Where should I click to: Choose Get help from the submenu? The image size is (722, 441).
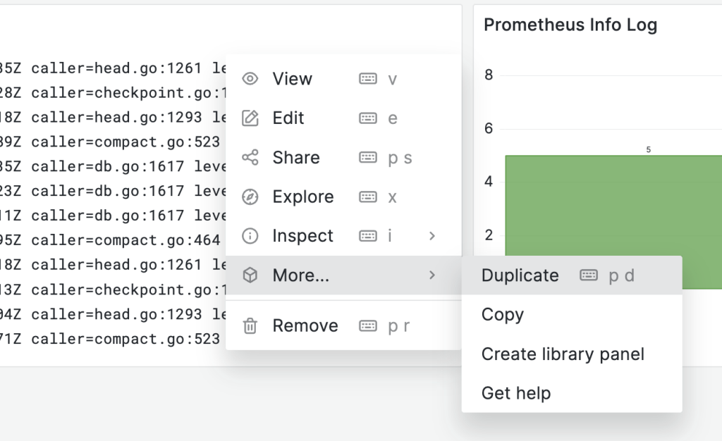point(516,393)
